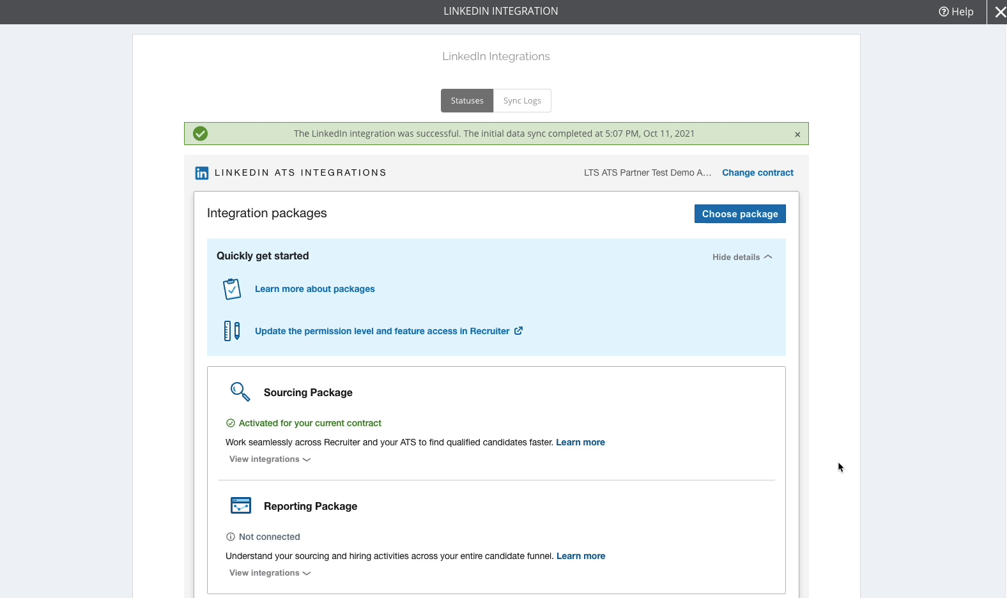The height and width of the screenshot is (598, 1007).
Task: Click the Choose package button
Action: pyautogui.click(x=740, y=214)
